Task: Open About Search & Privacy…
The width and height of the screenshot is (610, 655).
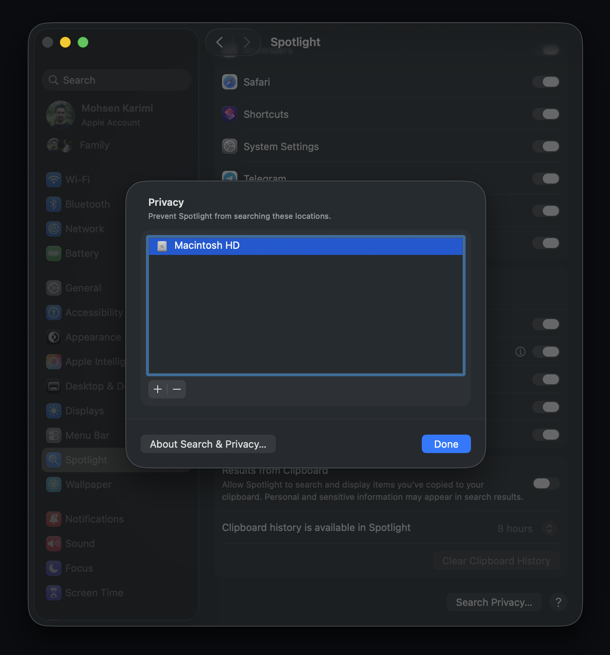Action: click(x=208, y=444)
